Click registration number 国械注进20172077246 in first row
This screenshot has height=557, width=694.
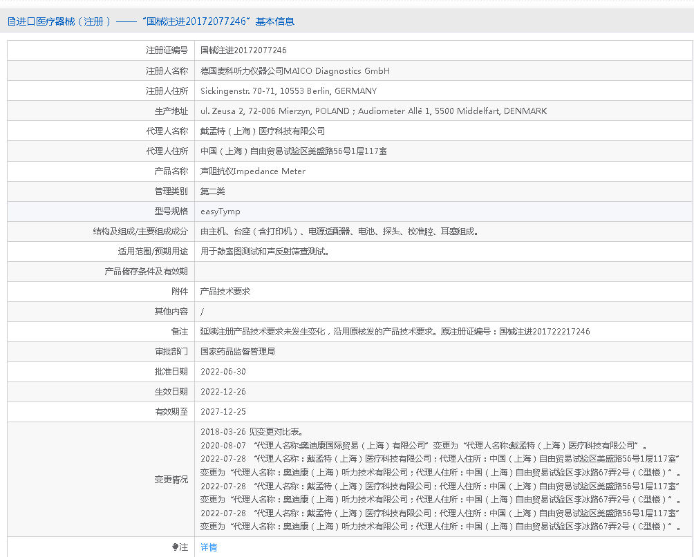[243, 50]
